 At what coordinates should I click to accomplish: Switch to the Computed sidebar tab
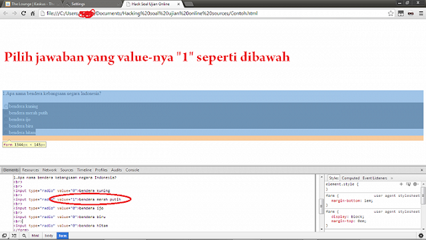(351, 178)
